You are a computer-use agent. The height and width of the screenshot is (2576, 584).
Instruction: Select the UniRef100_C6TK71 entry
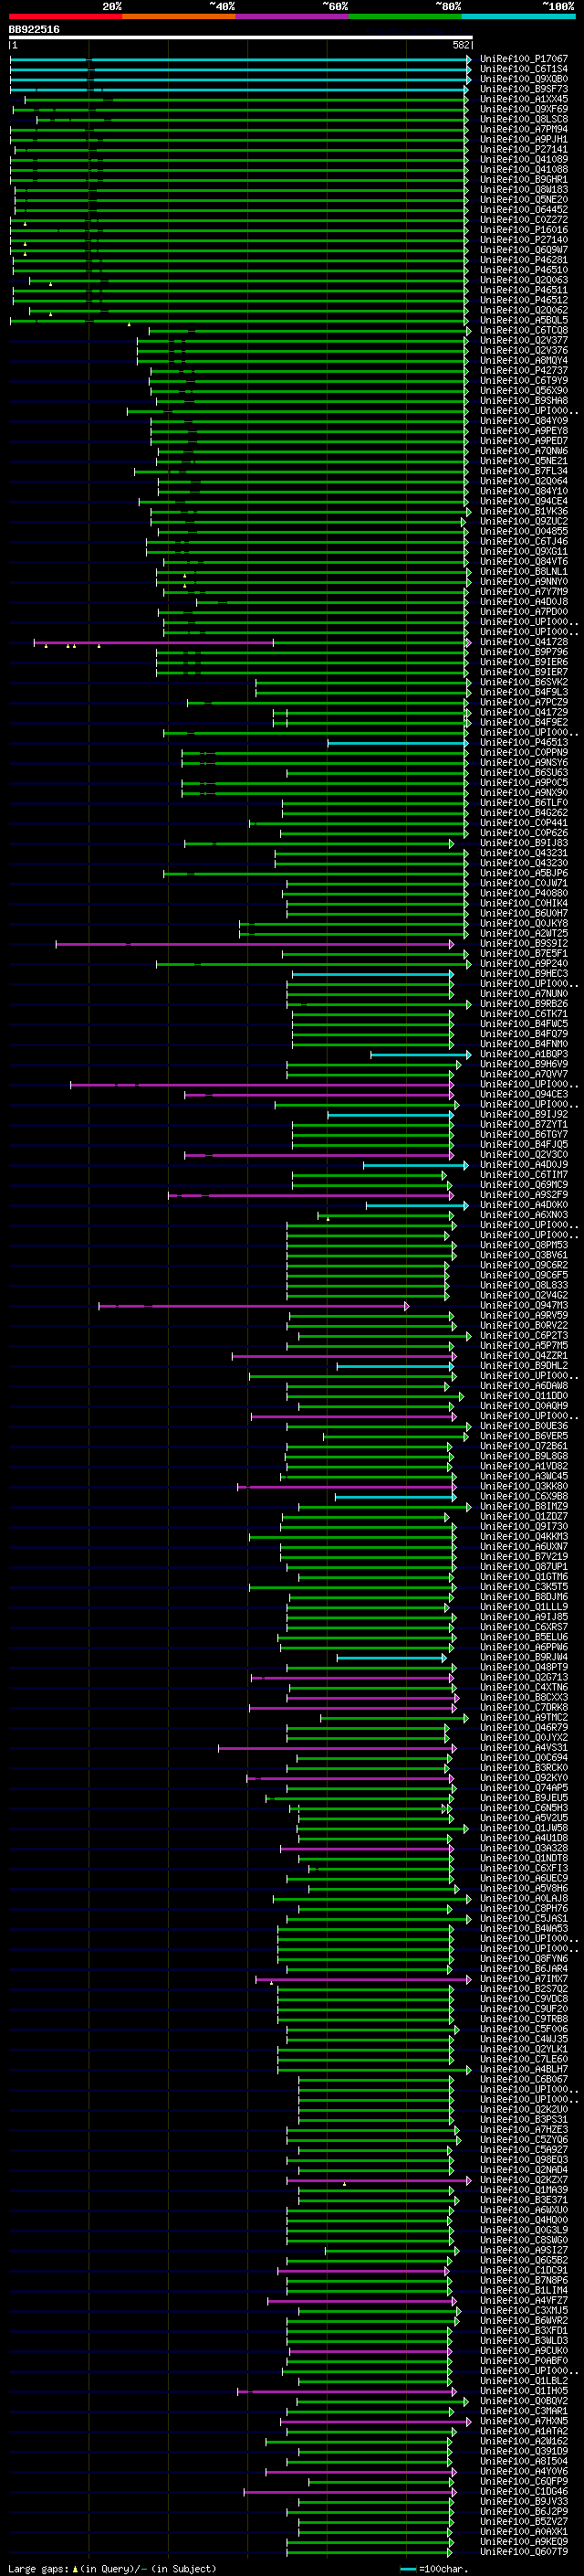click(523, 1013)
